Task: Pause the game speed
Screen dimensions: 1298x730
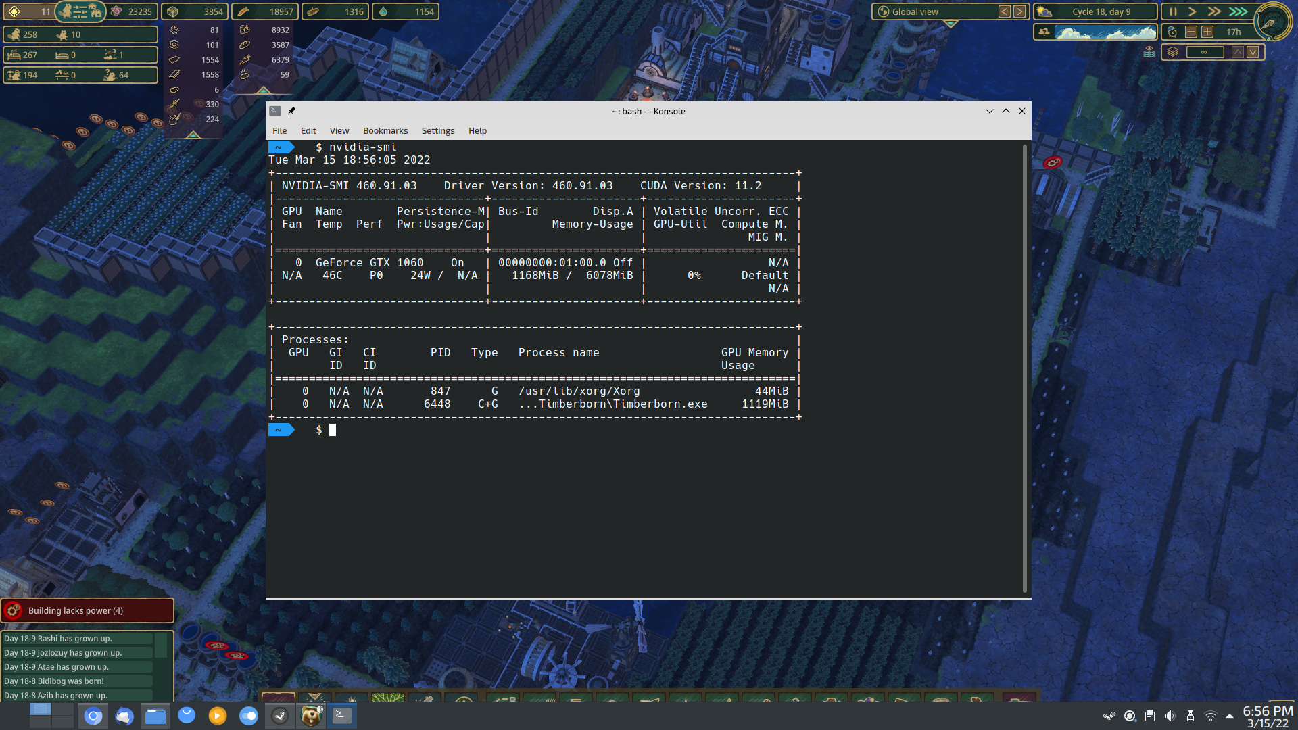Action: (x=1173, y=11)
